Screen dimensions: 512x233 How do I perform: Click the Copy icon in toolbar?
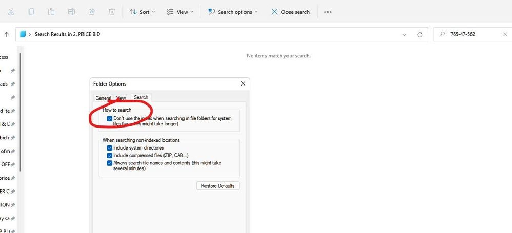click(x=31, y=12)
